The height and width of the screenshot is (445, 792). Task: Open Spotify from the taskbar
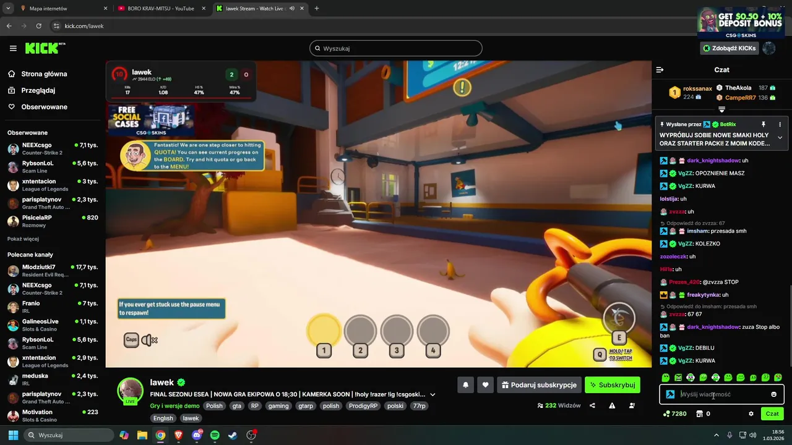pos(215,435)
